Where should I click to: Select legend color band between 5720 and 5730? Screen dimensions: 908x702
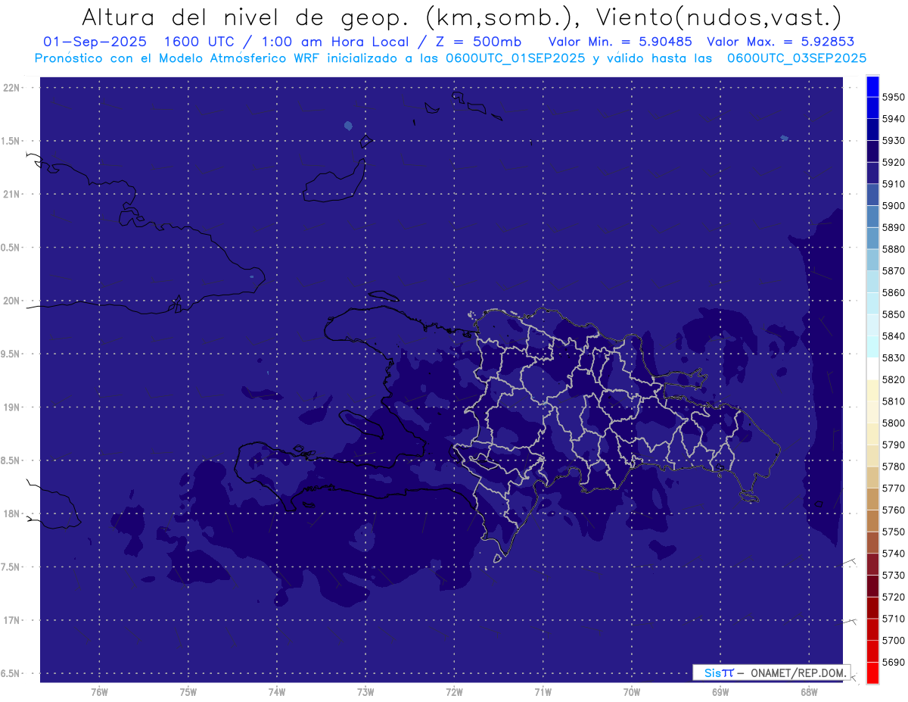(x=872, y=585)
